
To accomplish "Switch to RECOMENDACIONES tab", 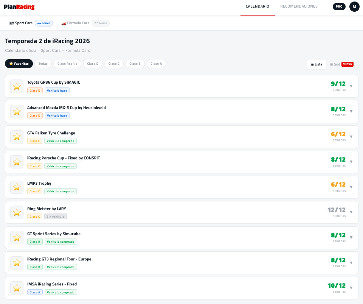I will 299,6.
